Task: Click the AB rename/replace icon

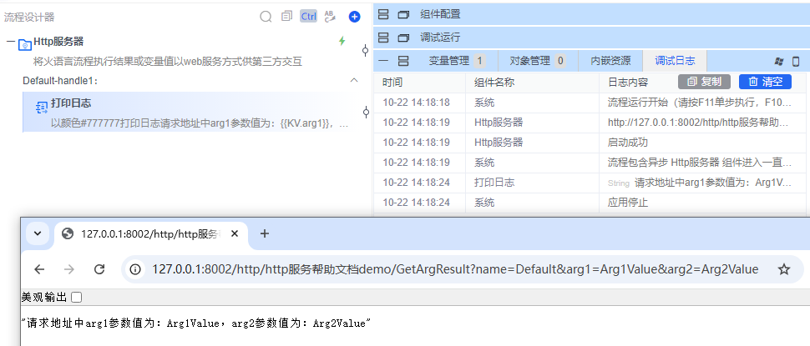Action: [x=330, y=17]
